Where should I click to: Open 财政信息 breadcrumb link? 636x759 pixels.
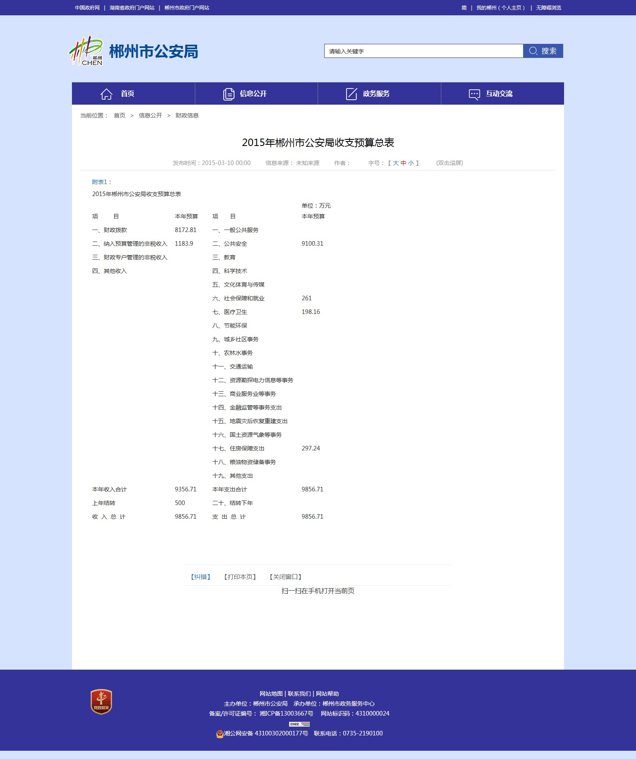point(187,115)
